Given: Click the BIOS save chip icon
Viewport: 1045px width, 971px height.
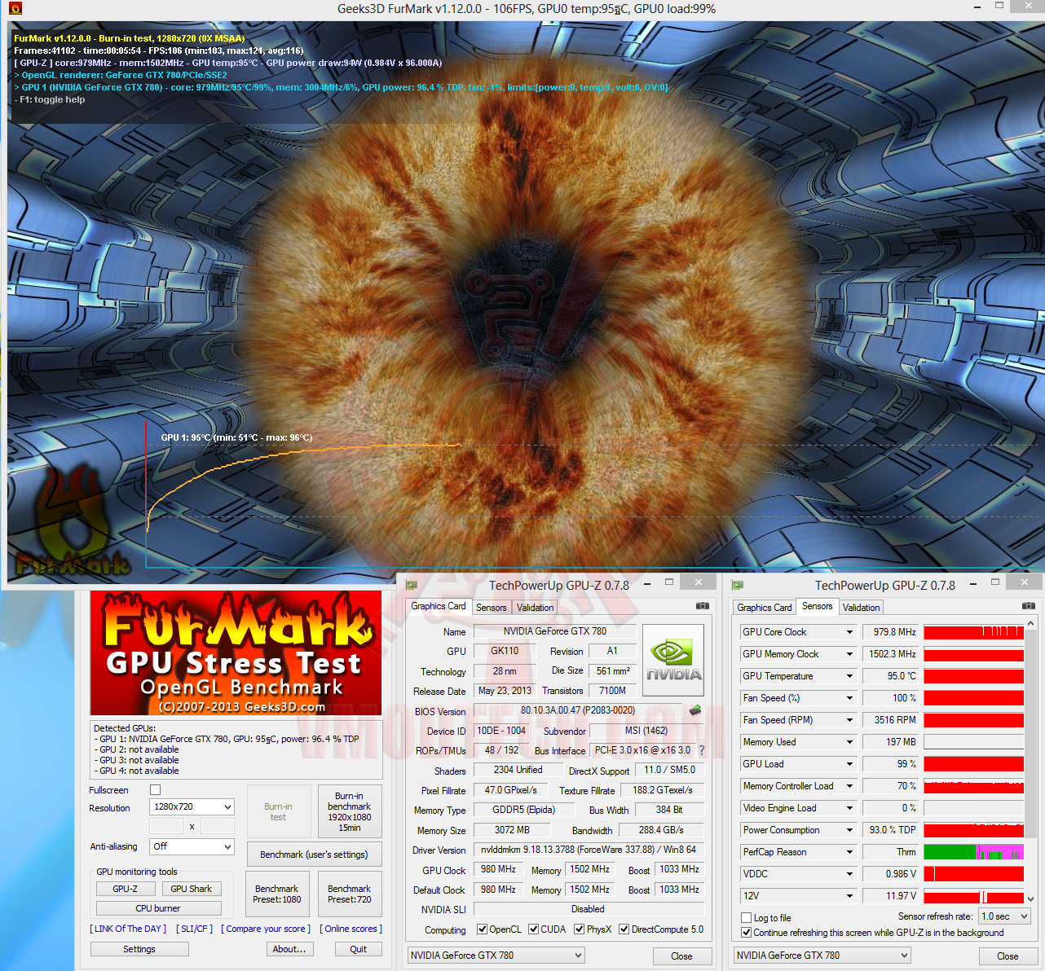Looking at the screenshot, I should coord(695,710).
